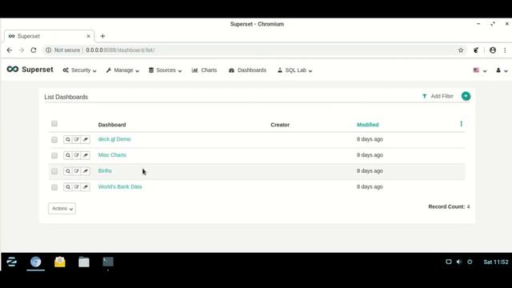This screenshot has height=288, width=512.
Task: View site information for Not secure
Action: (64, 50)
